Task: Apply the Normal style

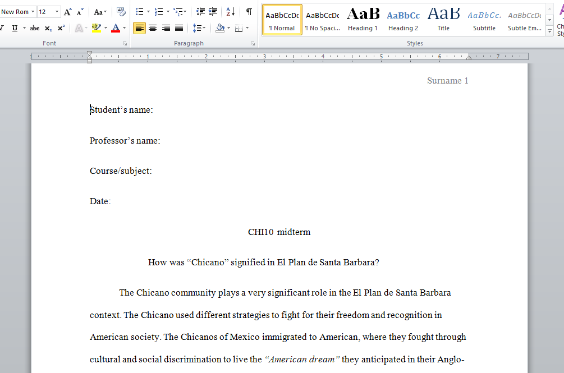Action: pyautogui.click(x=282, y=20)
